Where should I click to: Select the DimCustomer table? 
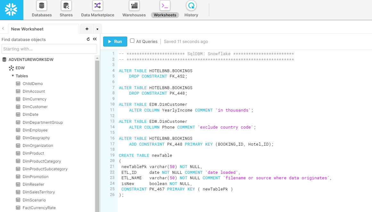coord(35,107)
